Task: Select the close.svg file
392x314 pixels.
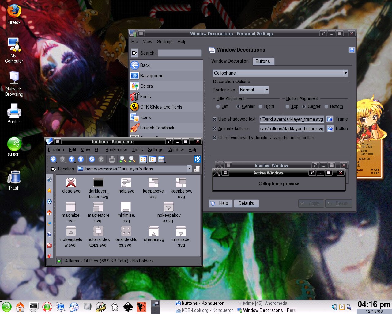Action: point(71,186)
